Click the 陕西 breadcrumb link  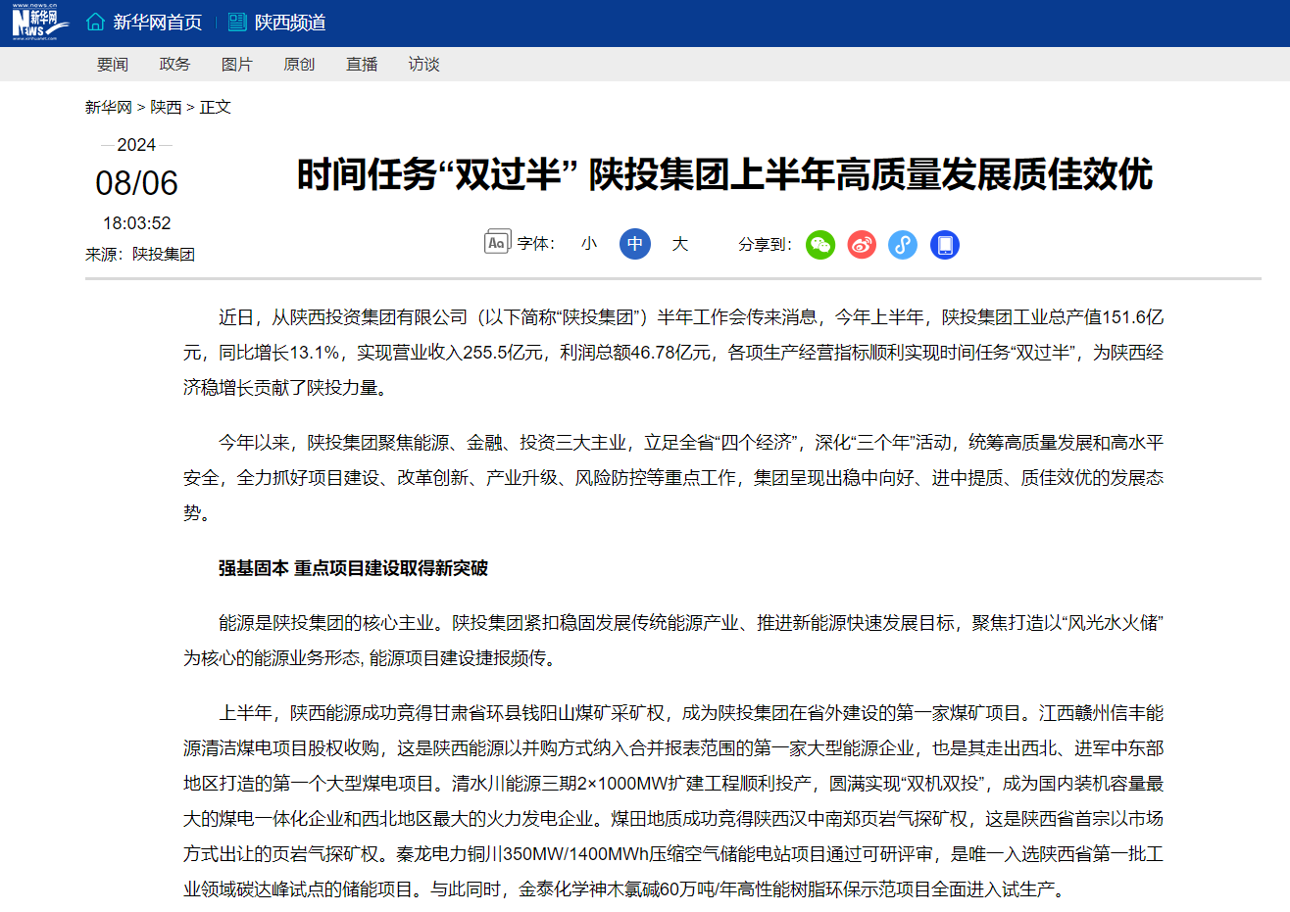[x=166, y=107]
